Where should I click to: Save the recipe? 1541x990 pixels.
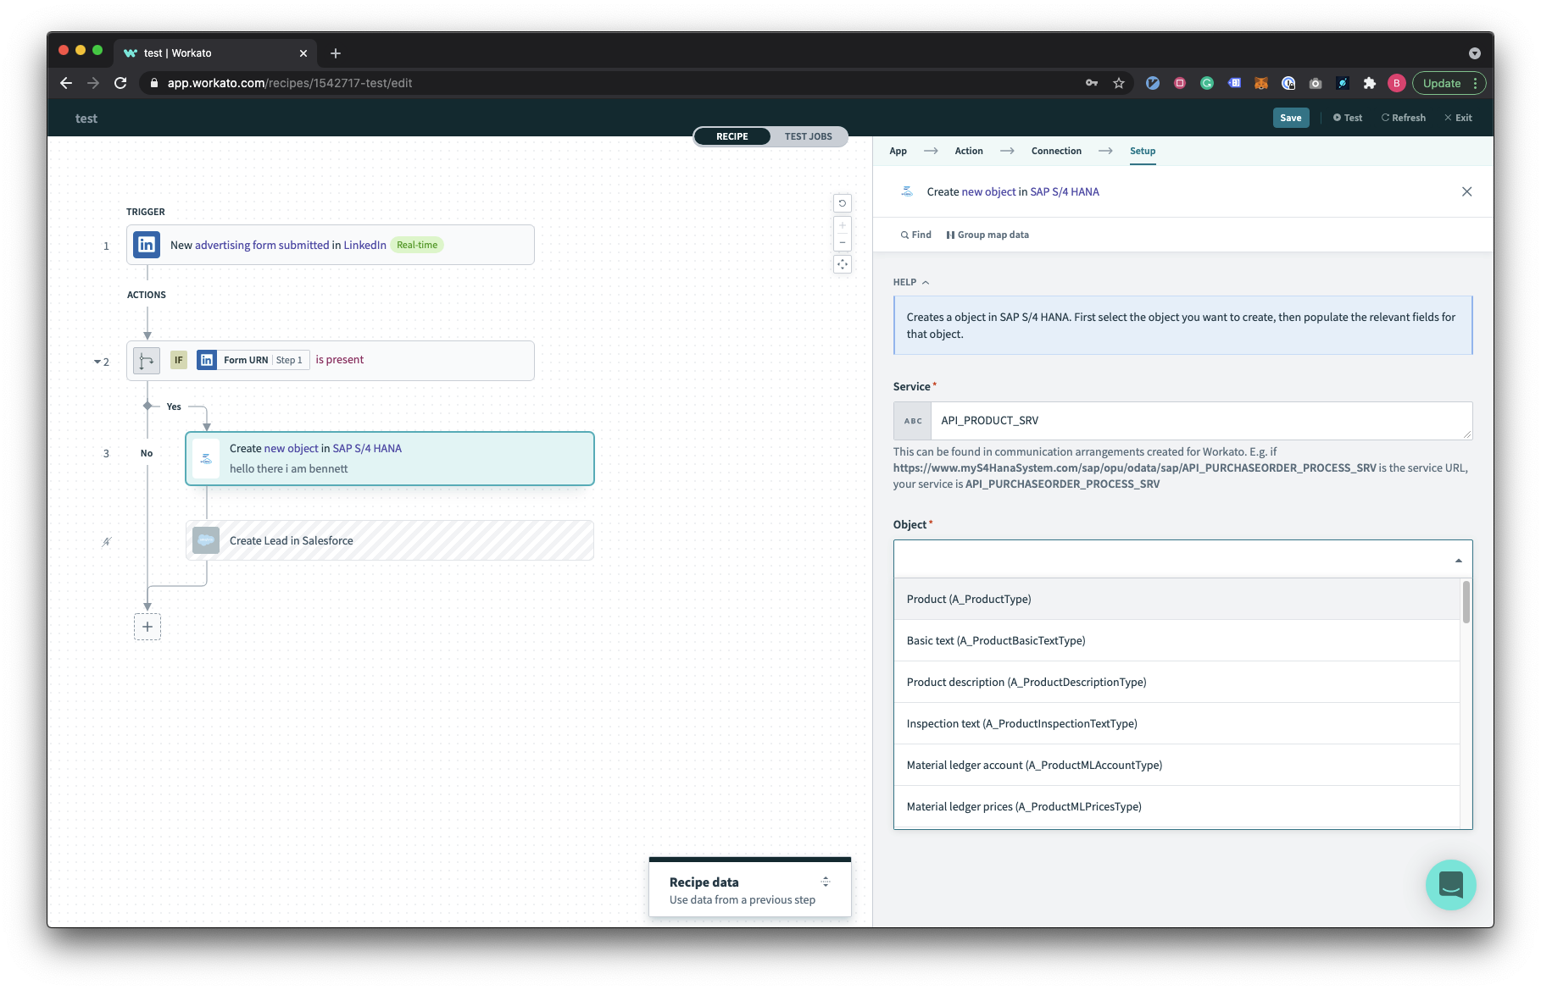point(1290,118)
